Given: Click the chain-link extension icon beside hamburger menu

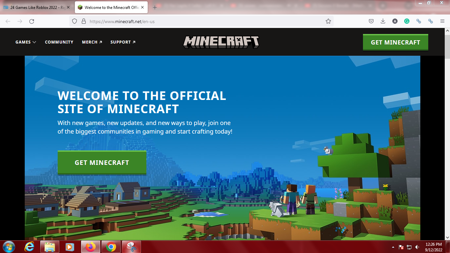Looking at the screenshot, I should coord(430,21).
